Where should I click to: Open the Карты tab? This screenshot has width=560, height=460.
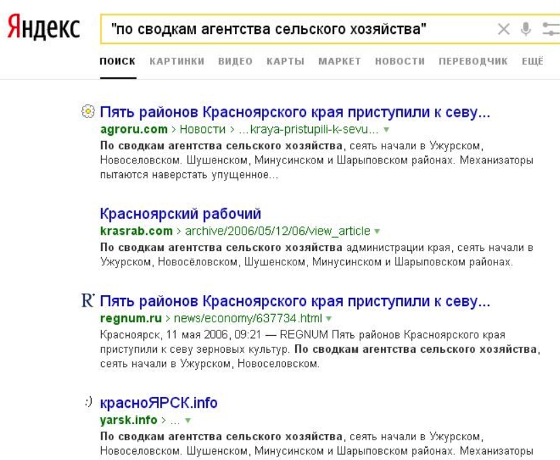tap(285, 62)
